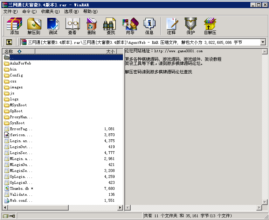Run the 测试 (Test) archive tool
269x220 pixels.
pyautogui.click(x=53, y=26)
